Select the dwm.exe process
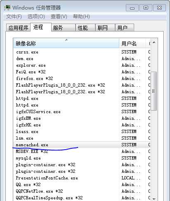 82,59
